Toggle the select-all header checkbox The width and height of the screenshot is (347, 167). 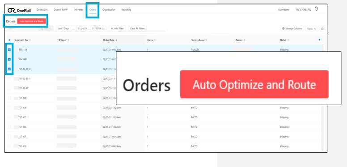[x=9, y=40]
